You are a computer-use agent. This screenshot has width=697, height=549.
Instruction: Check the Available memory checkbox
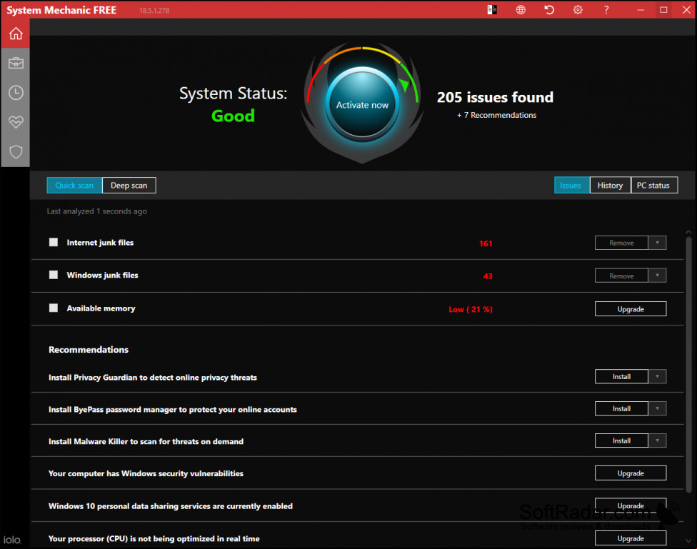(54, 308)
